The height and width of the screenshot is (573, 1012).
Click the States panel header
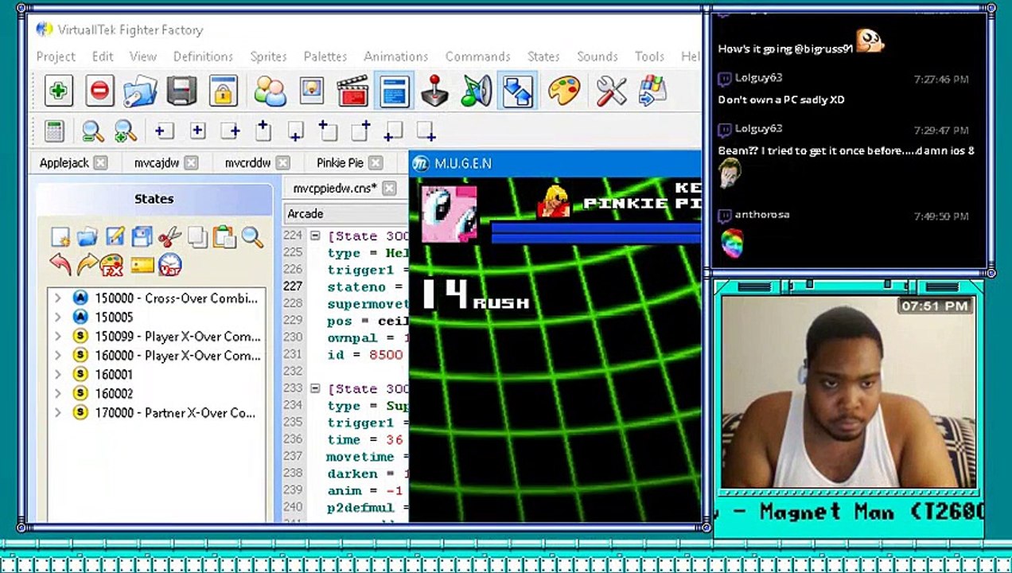click(154, 199)
